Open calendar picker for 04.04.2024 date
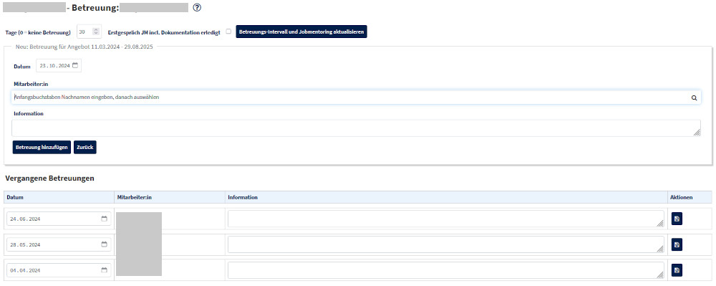 click(x=104, y=270)
